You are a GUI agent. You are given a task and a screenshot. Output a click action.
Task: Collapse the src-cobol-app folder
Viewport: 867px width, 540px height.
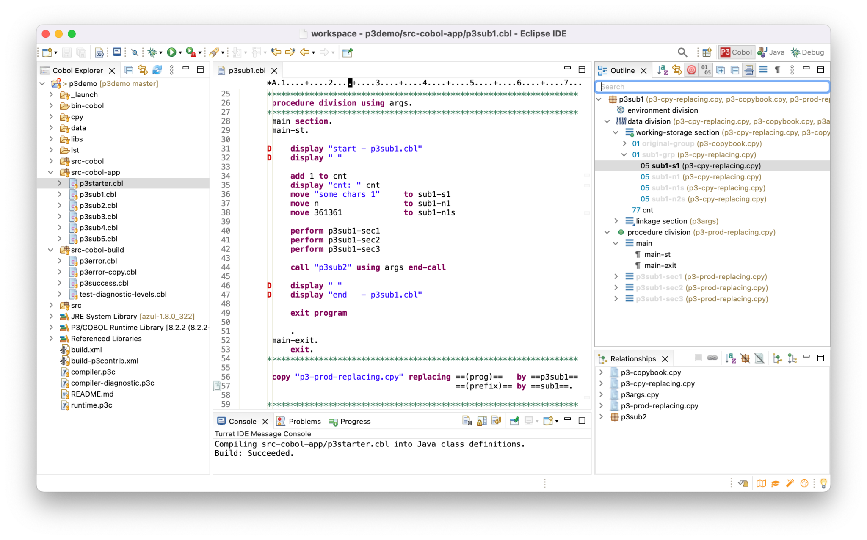coord(51,172)
